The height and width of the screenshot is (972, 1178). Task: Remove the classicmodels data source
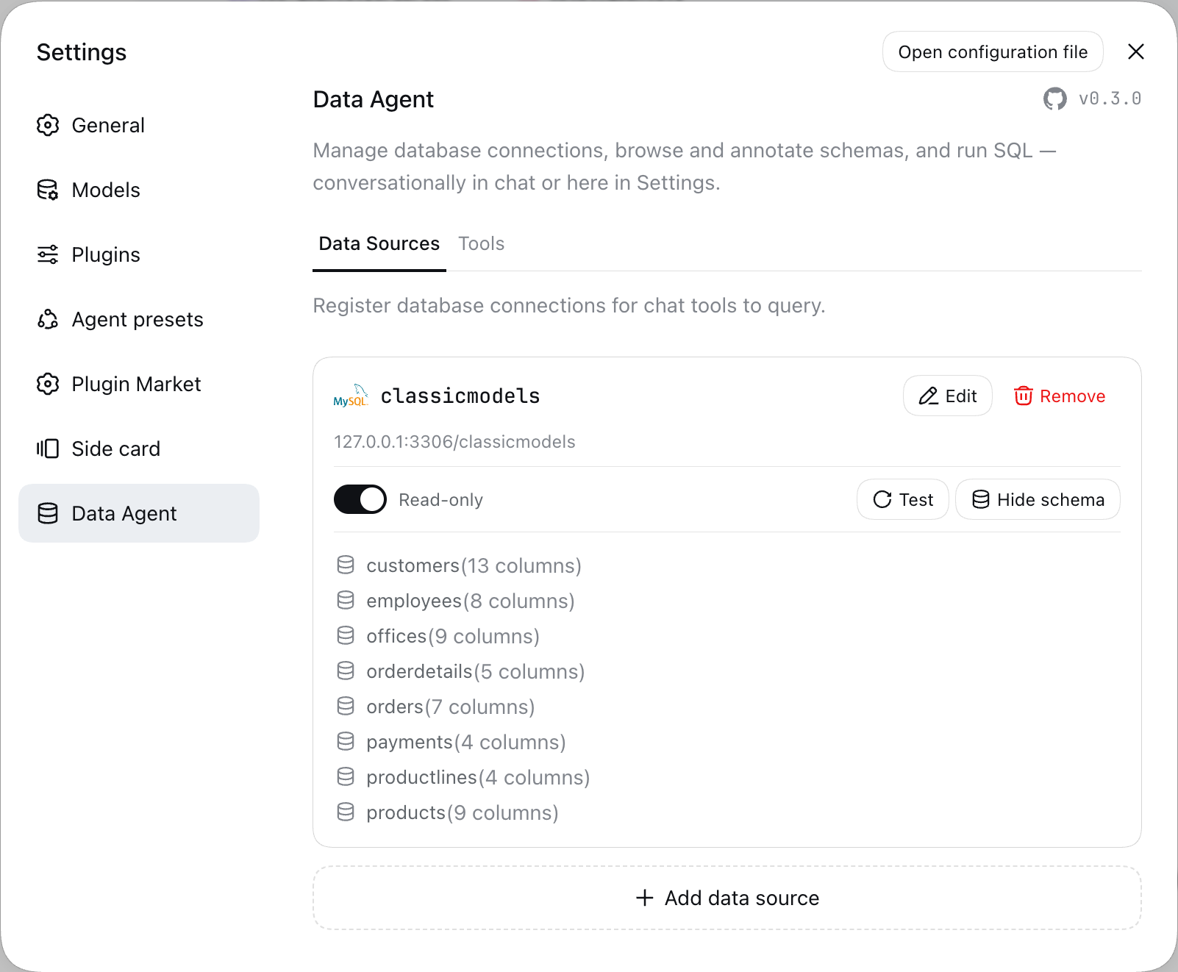click(1060, 396)
